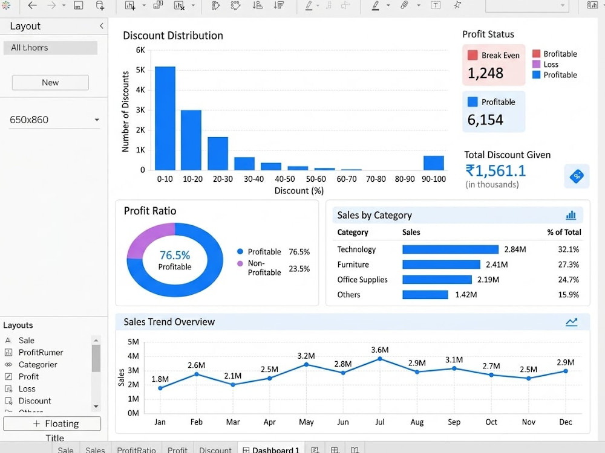
Task: Click the Save icon in toolbar
Action: [78, 5]
